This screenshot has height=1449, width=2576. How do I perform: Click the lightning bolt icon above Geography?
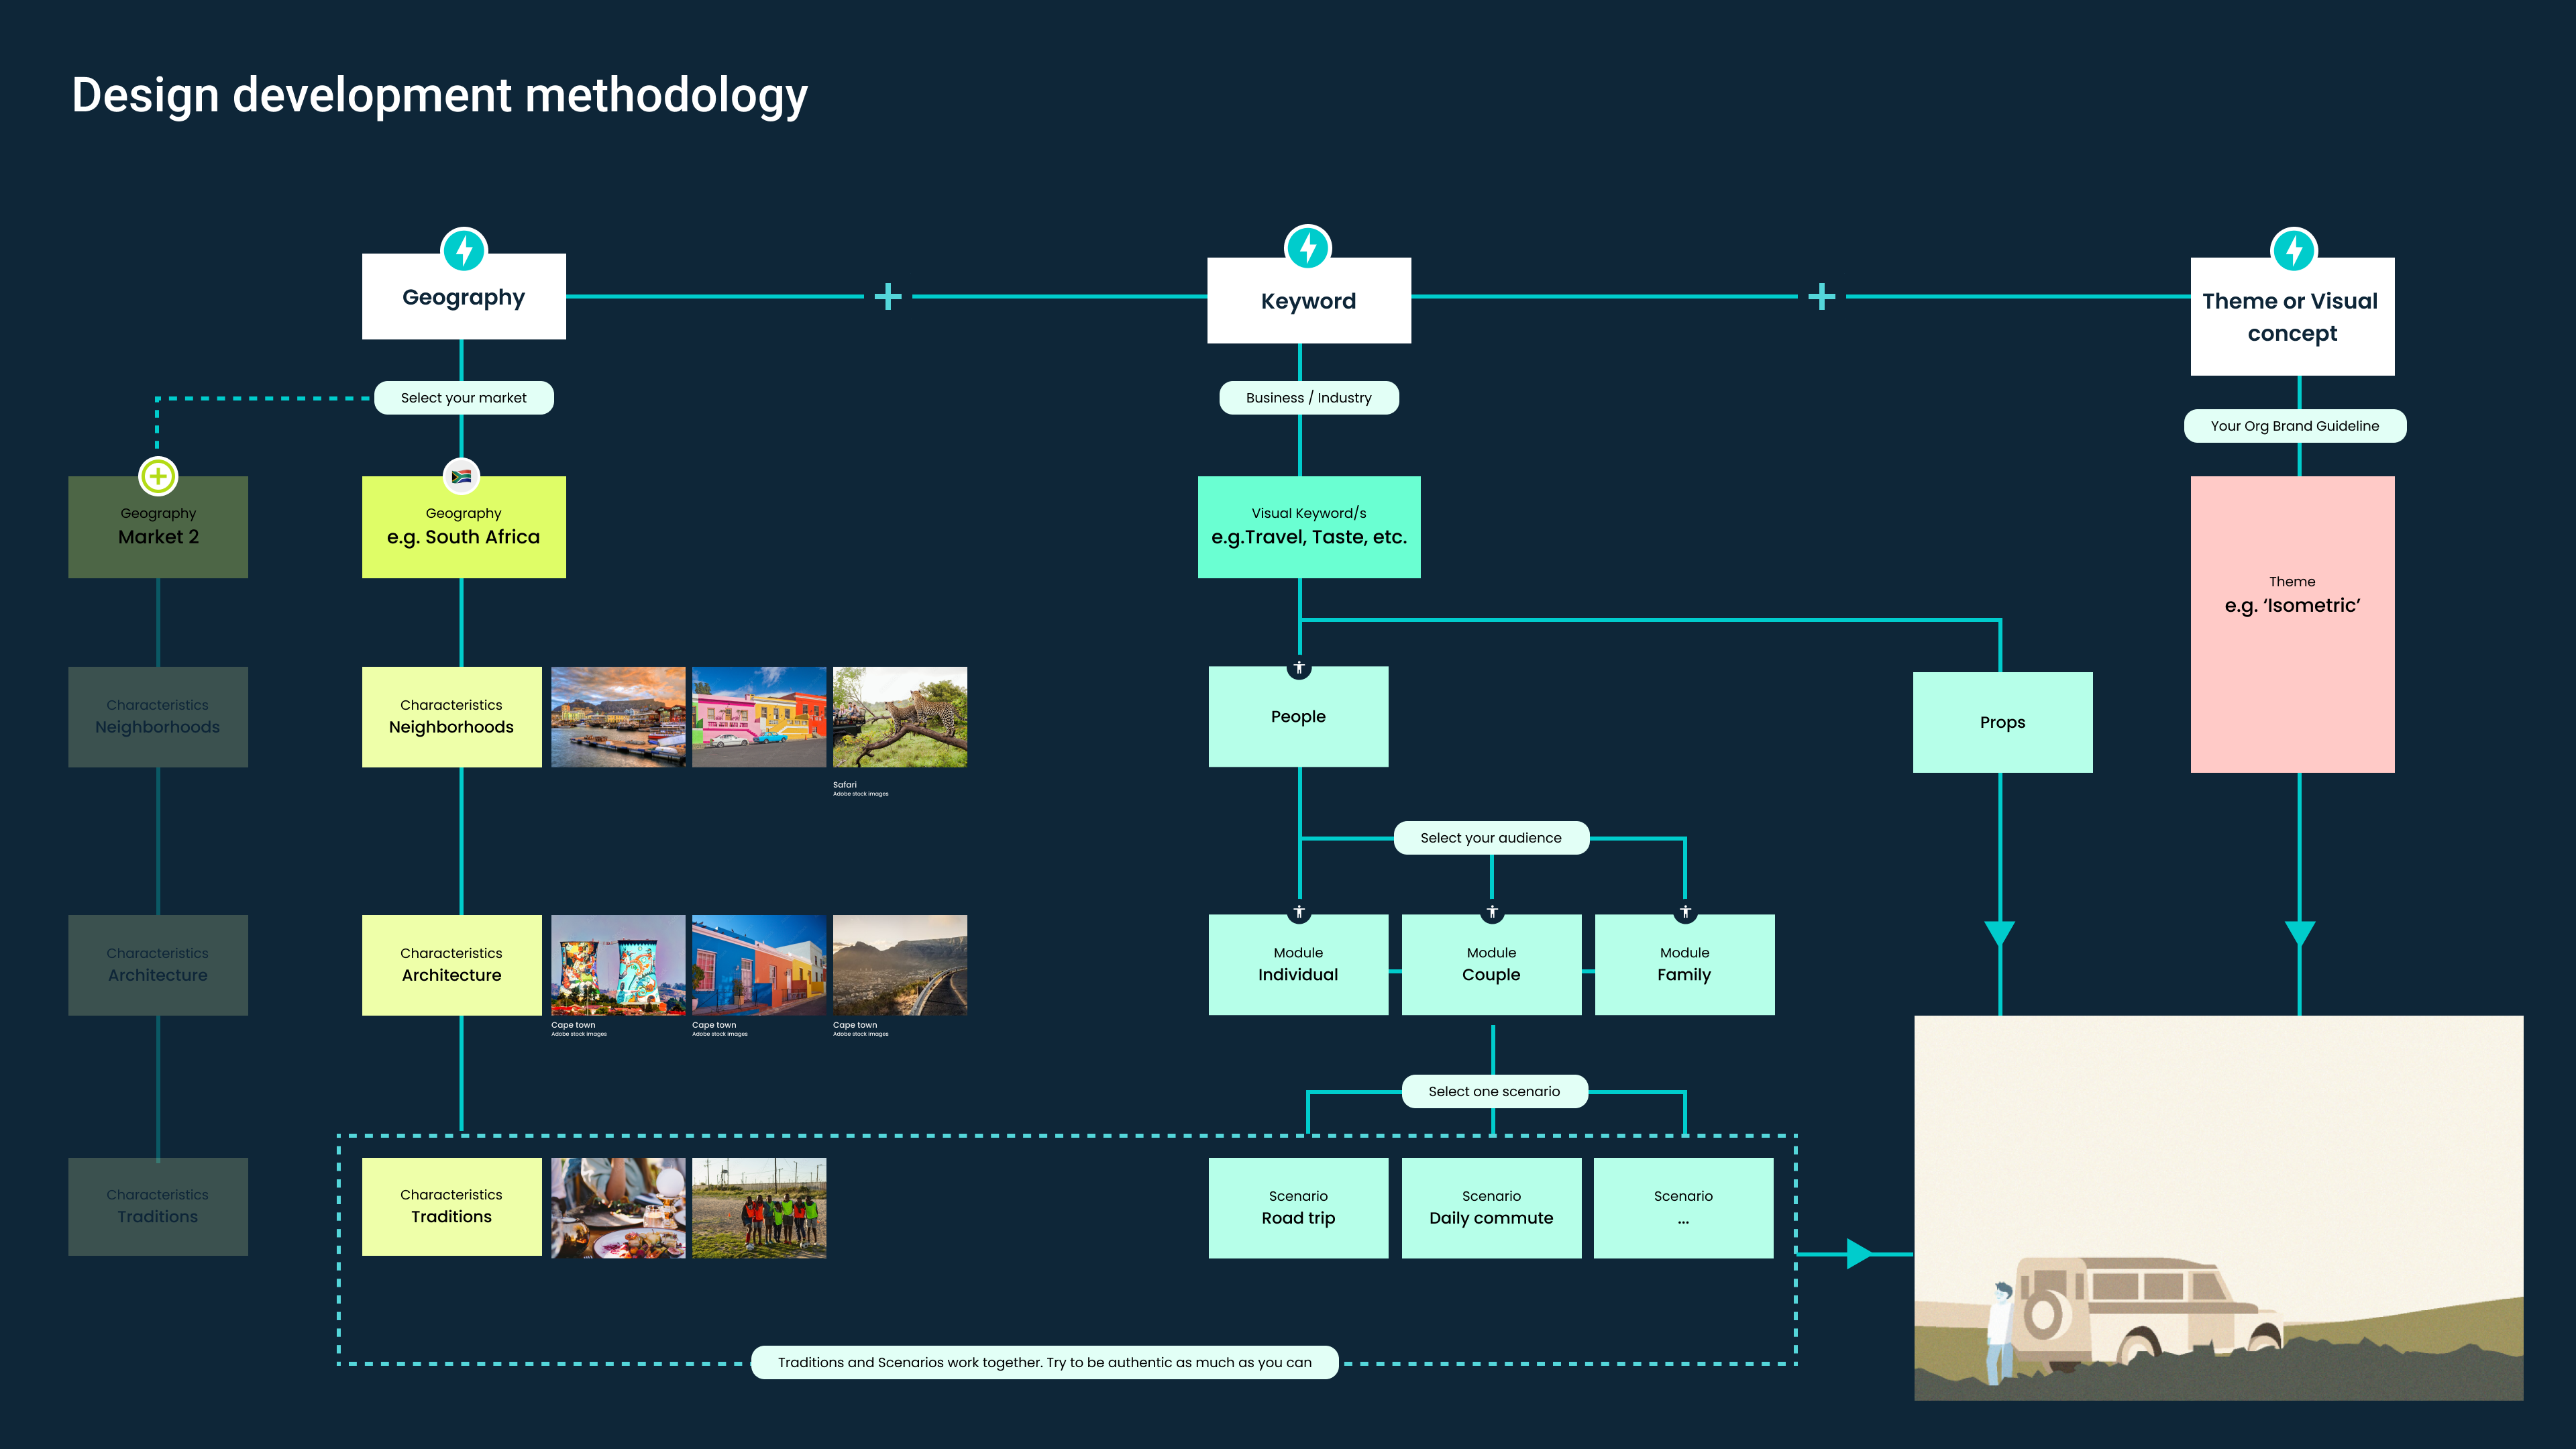463,250
